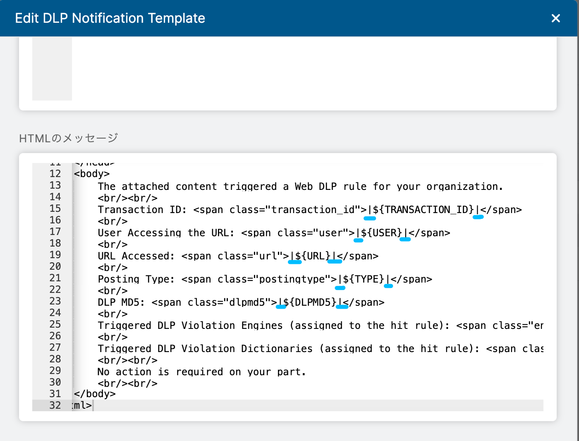Click the ${TRANSACTION_ID} placeholder in the code

pos(423,210)
